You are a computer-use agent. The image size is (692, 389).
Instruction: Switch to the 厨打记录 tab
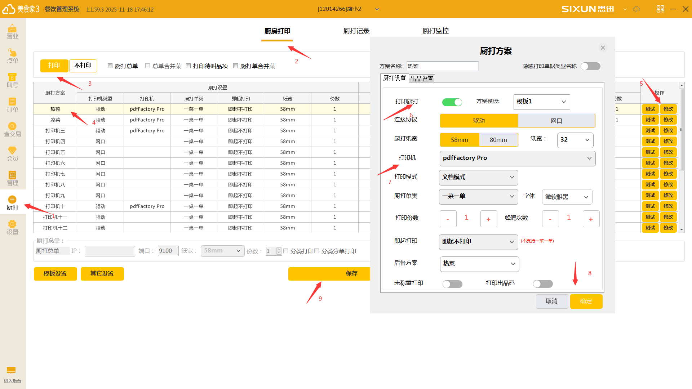[356, 31]
